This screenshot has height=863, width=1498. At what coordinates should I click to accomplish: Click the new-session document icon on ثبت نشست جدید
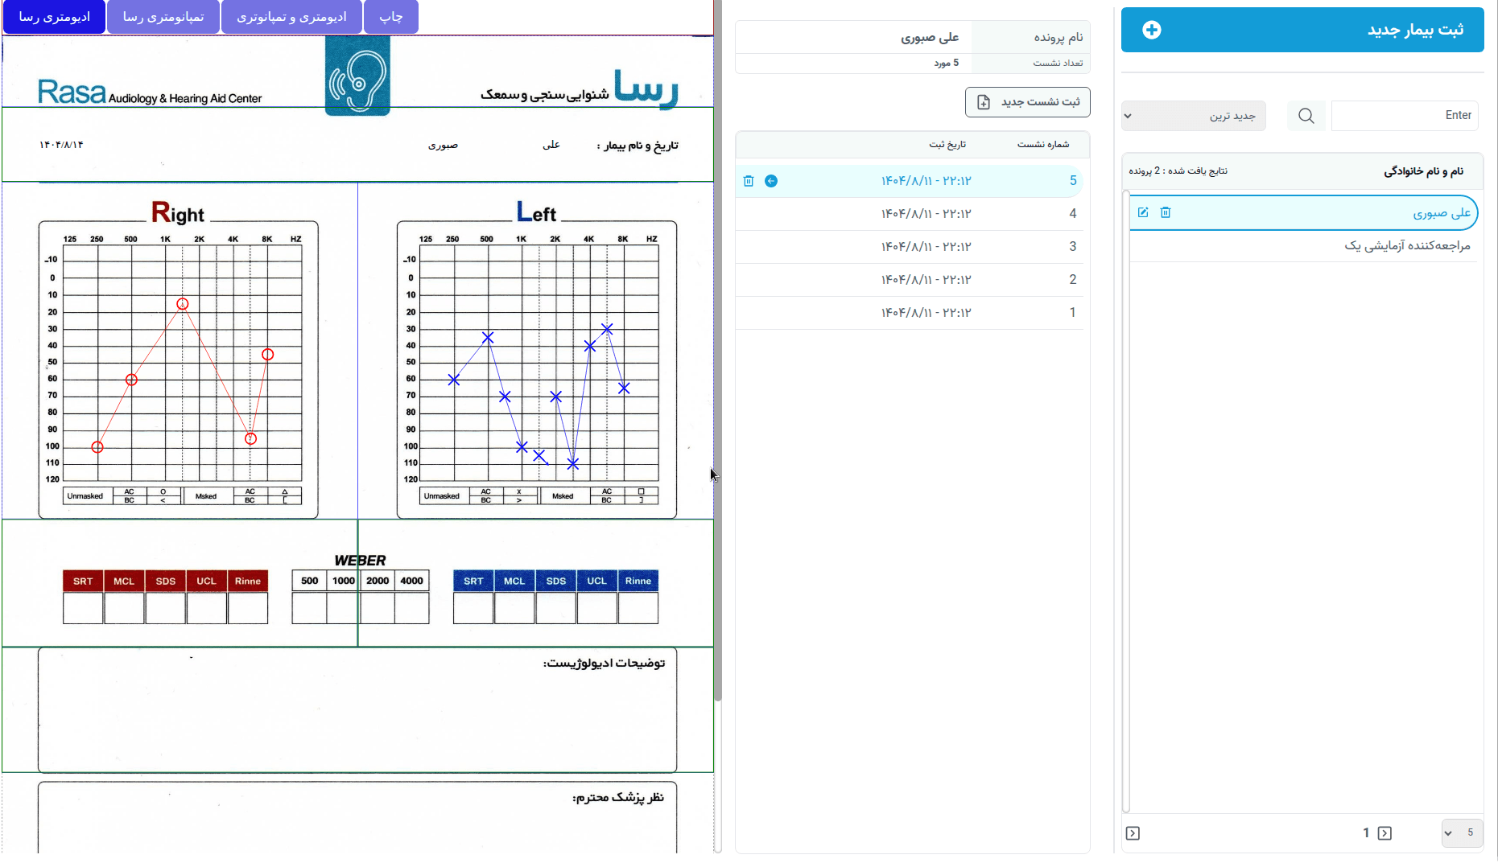coord(984,102)
